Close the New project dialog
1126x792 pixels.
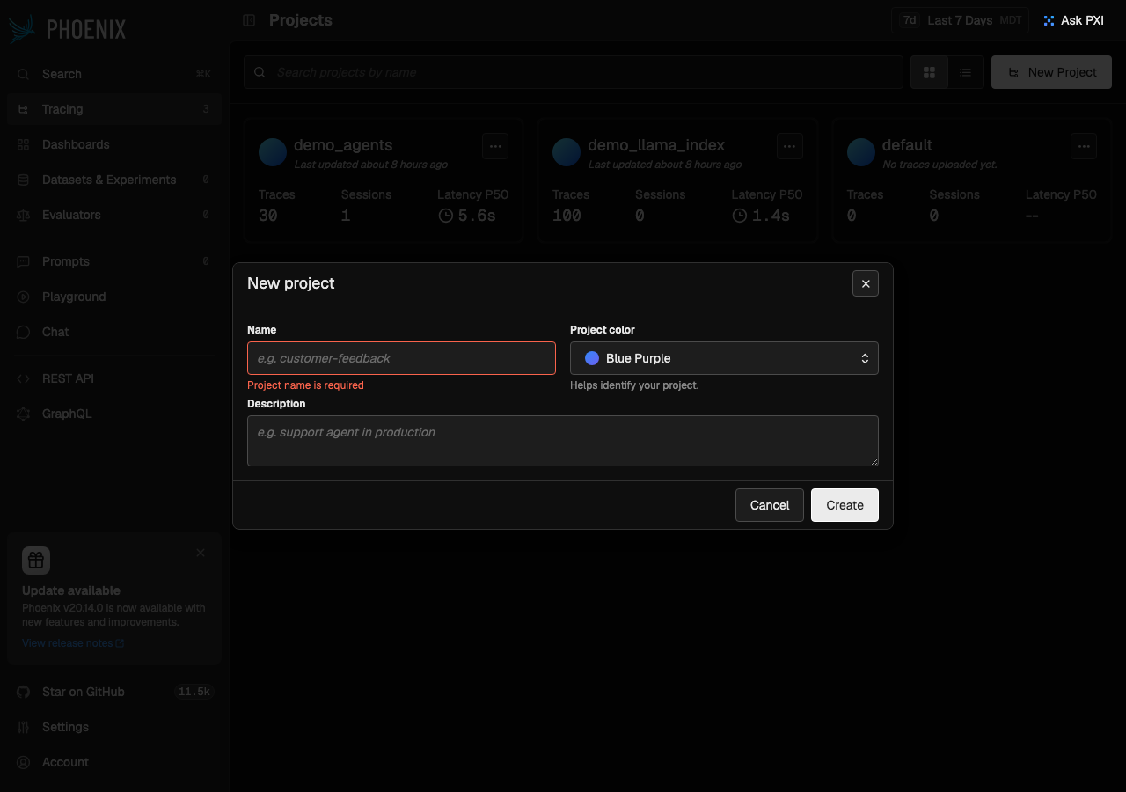pyautogui.click(x=866, y=283)
